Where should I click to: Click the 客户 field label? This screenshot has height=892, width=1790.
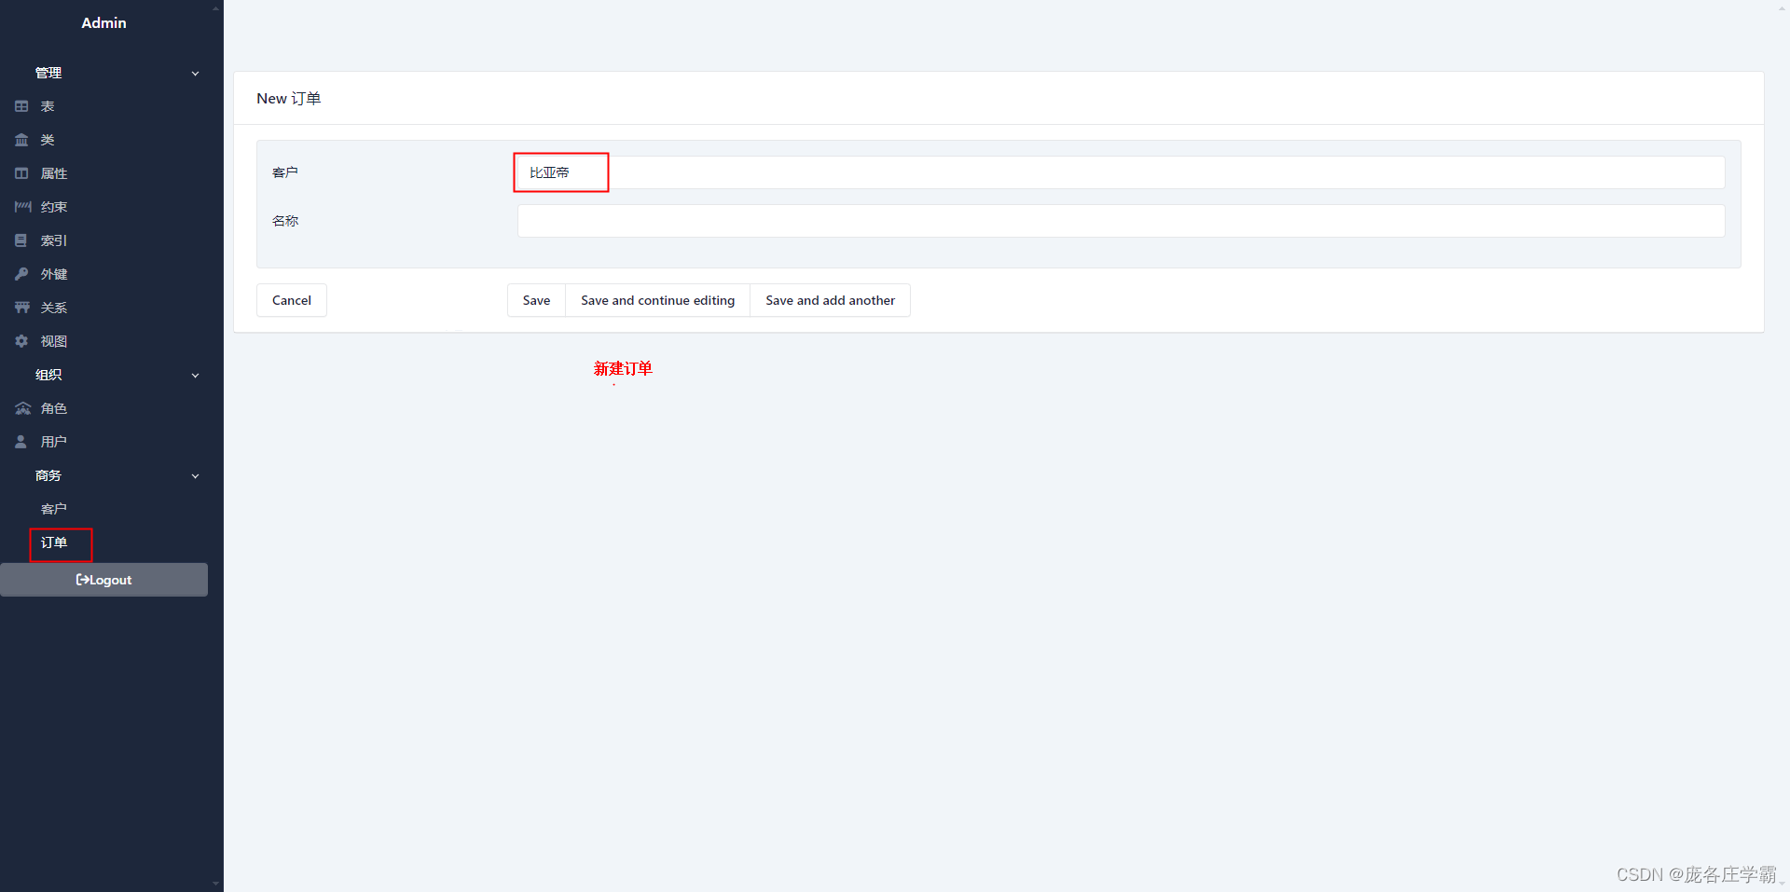285,172
